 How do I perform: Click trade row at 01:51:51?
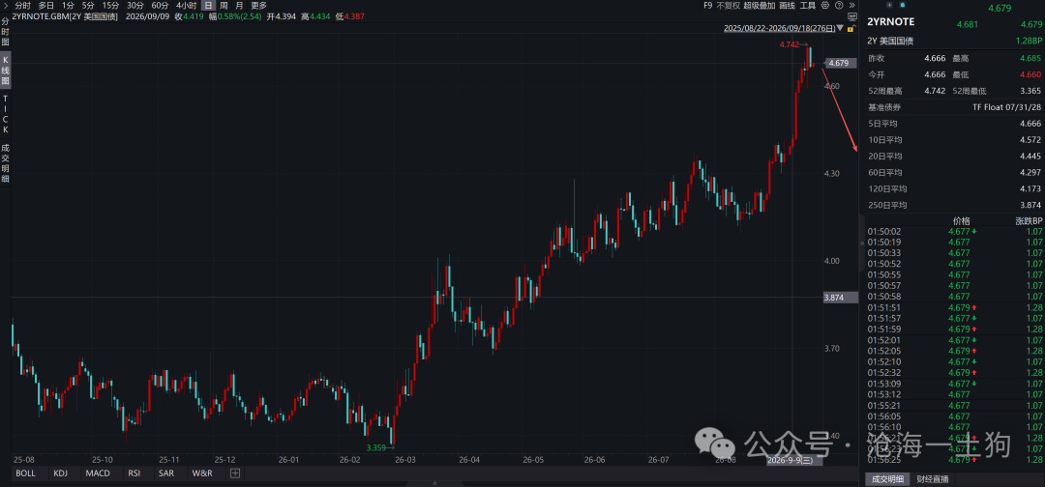tap(954, 307)
